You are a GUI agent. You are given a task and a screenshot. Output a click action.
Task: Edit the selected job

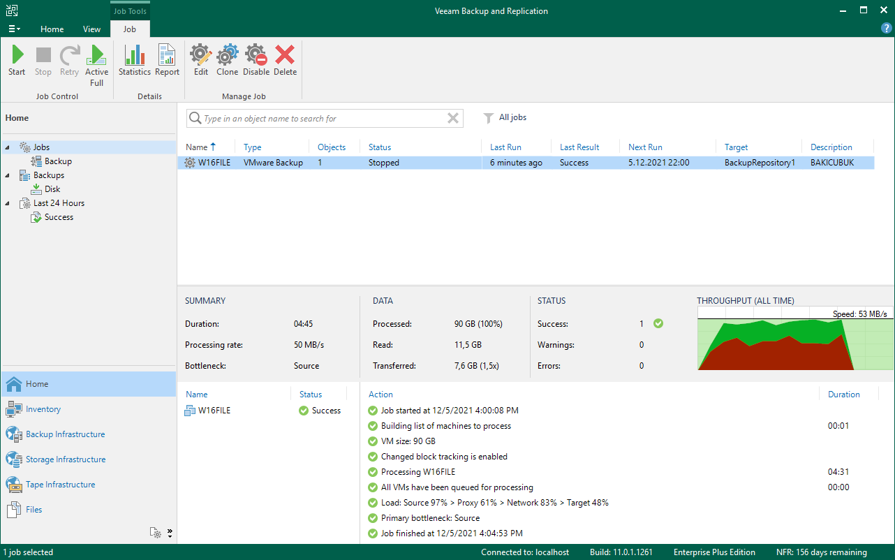pyautogui.click(x=201, y=61)
